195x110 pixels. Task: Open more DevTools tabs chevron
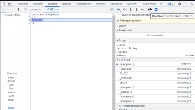[x=161, y=4]
